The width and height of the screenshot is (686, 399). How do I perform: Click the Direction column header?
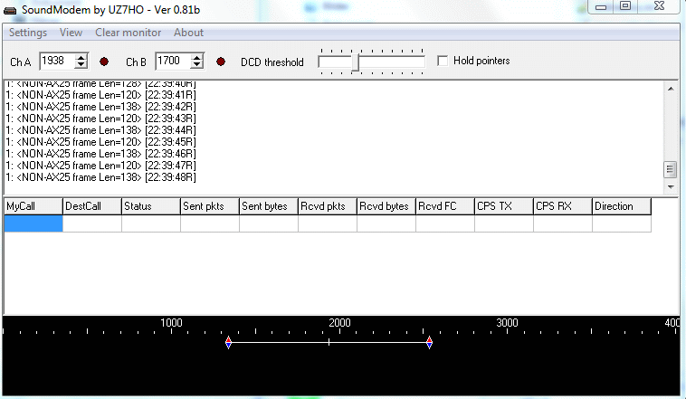pyautogui.click(x=622, y=206)
